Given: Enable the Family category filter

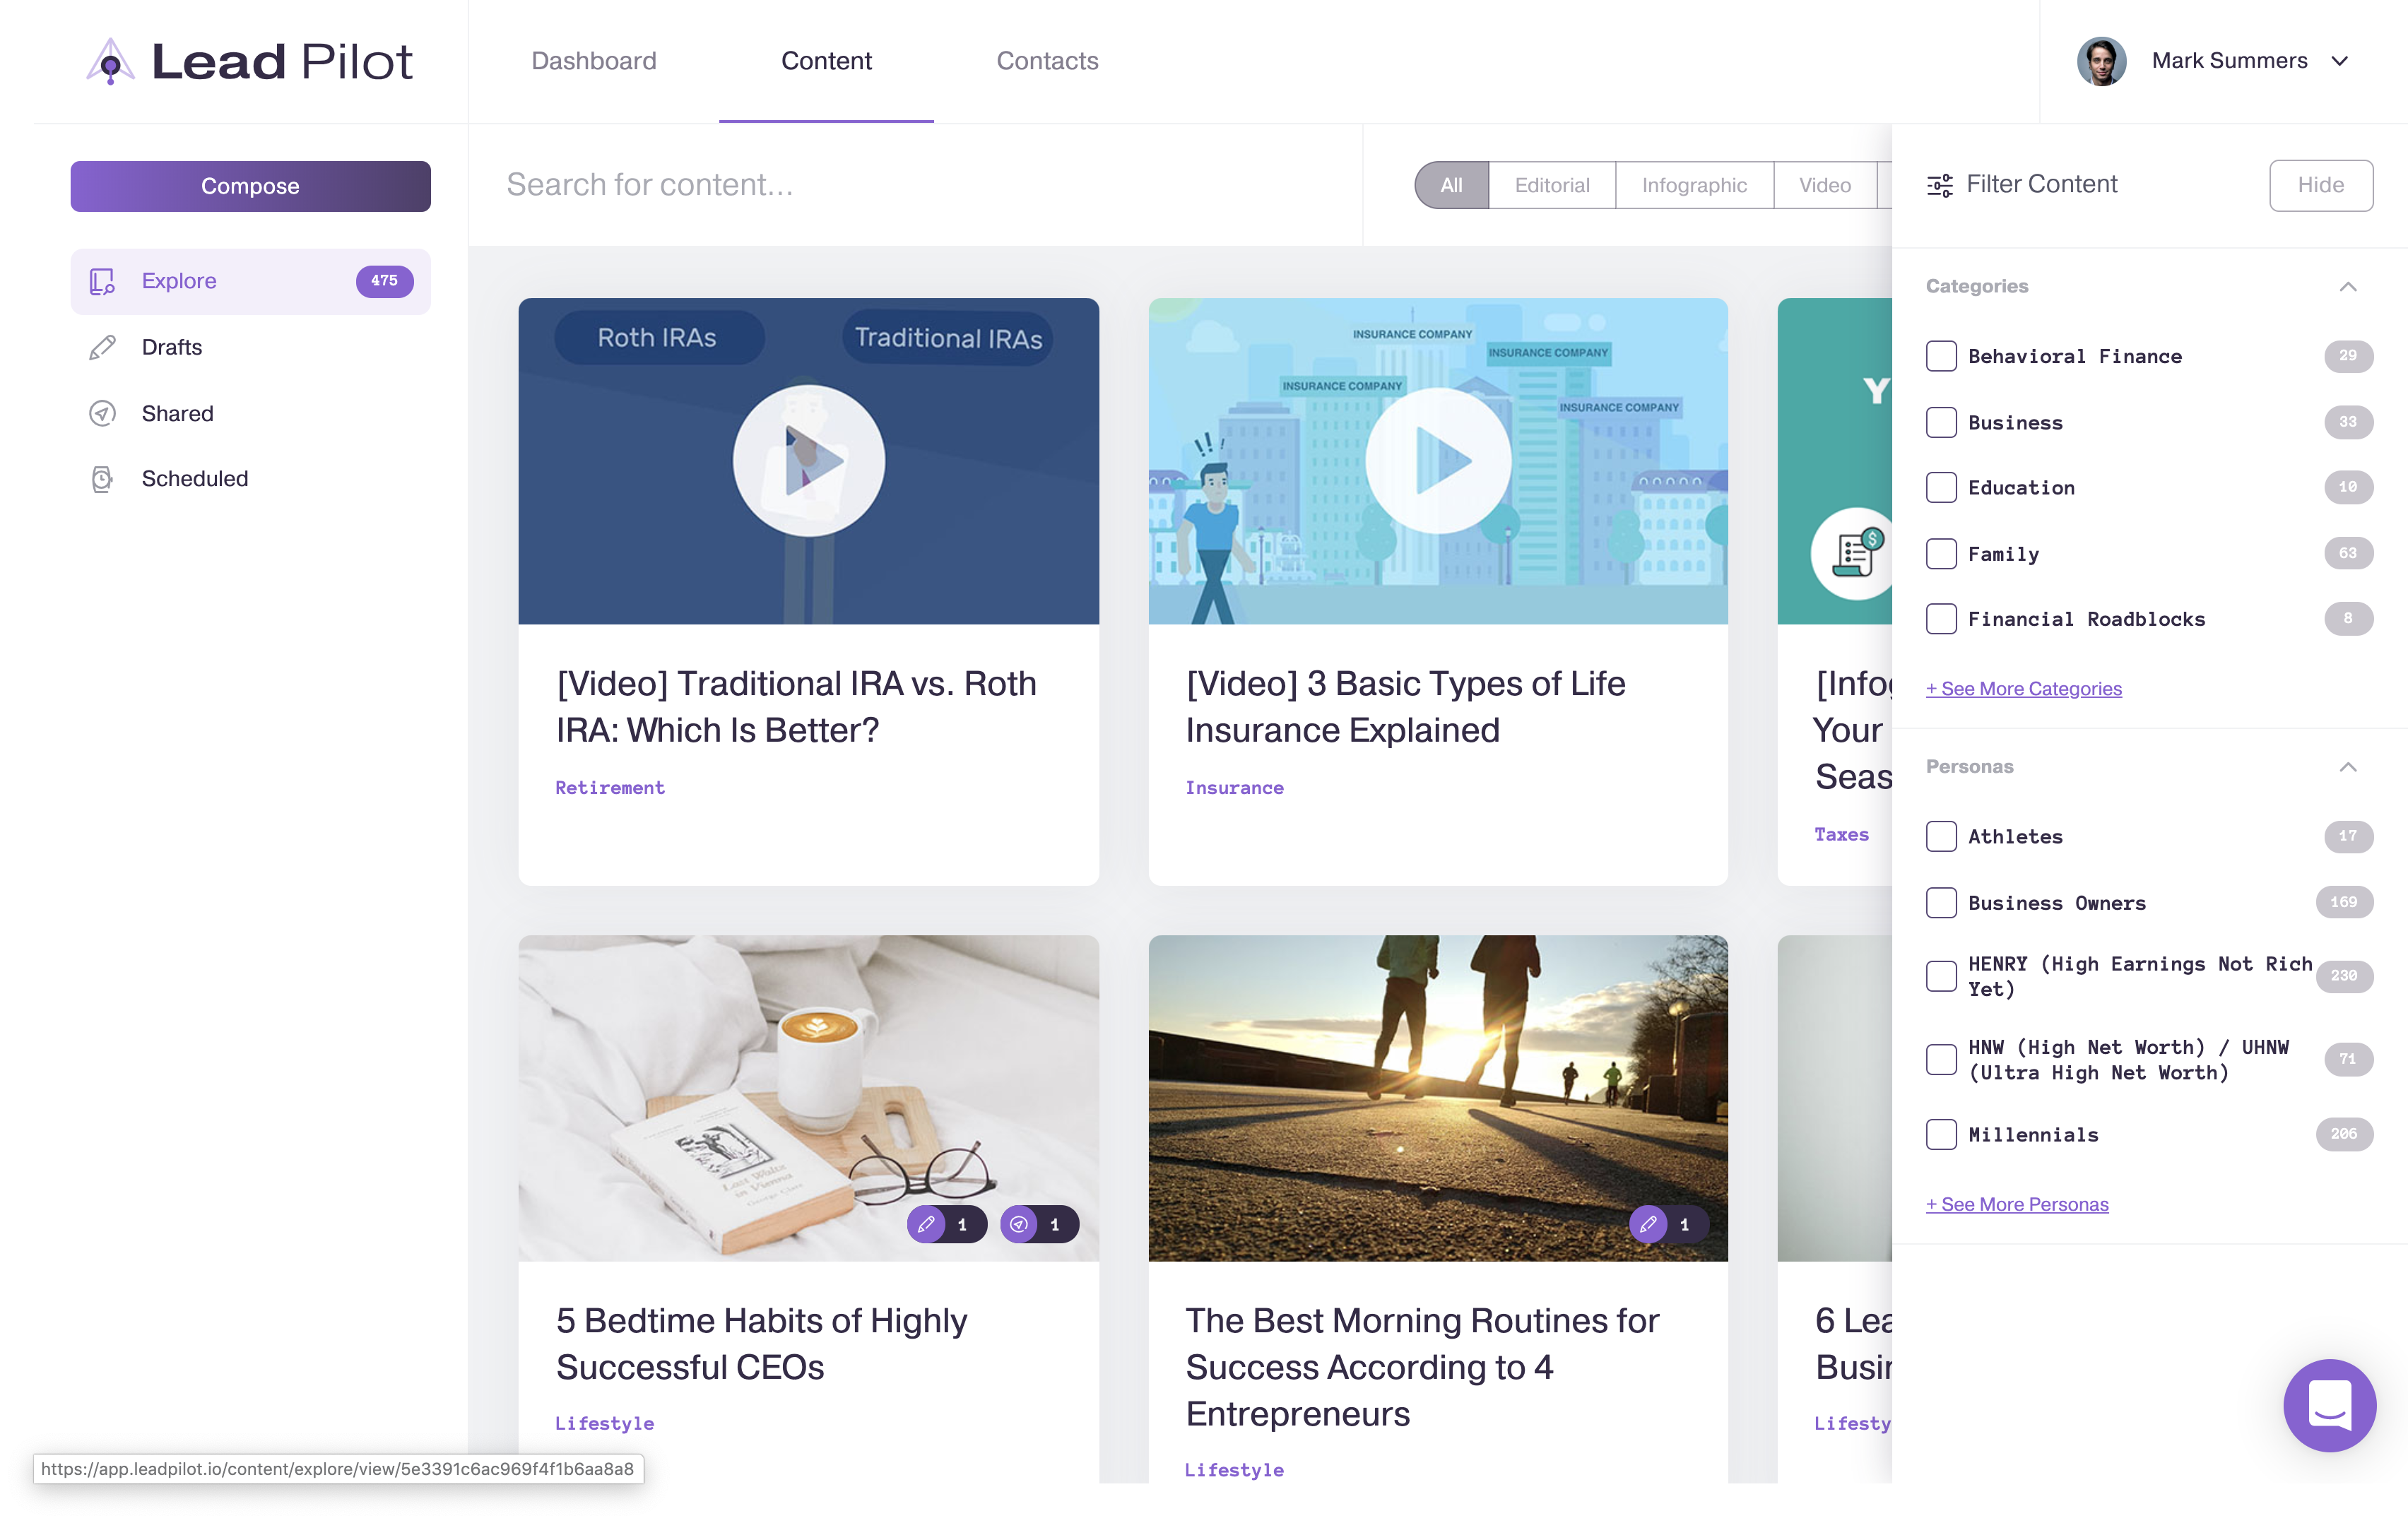Looking at the screenshot, I should 1941,554.
